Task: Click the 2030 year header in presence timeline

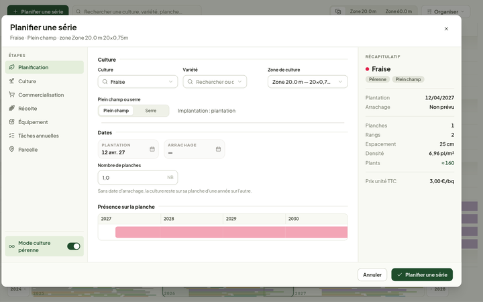Action: [x=317, y=219]
